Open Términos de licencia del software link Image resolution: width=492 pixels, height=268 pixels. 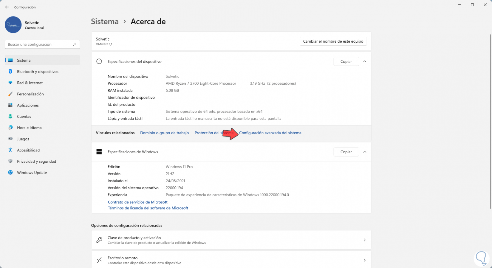point(148,208)
